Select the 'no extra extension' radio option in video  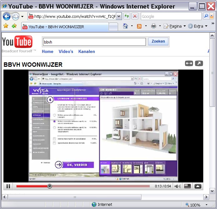click(54, 115)
